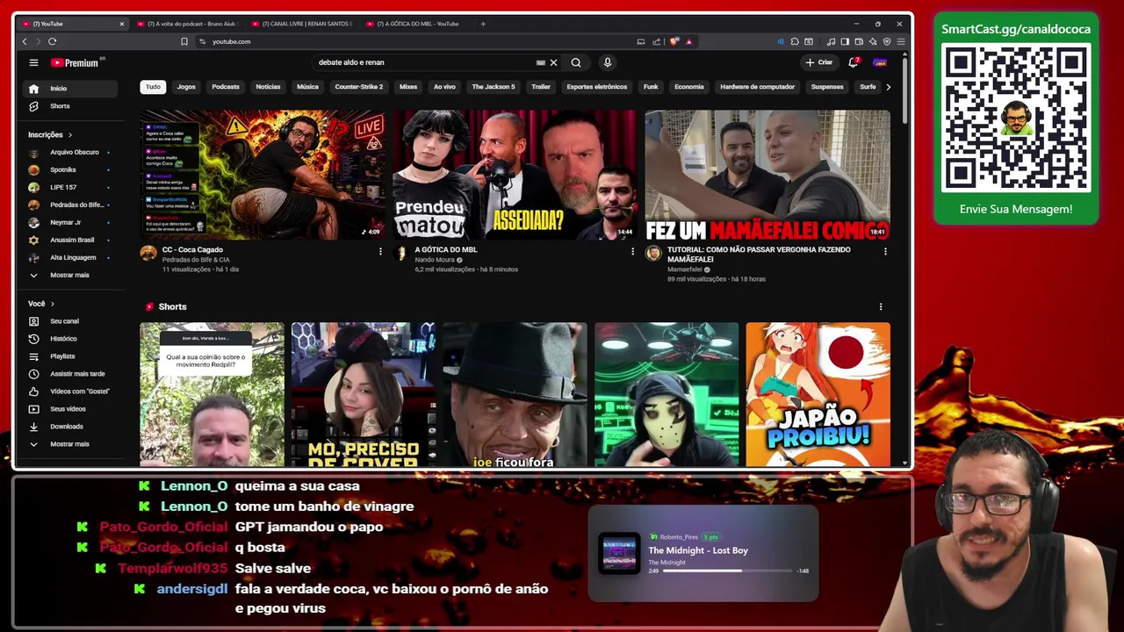Click the youtube.com address bar
The height and width of the screenshot is (632, 1124).
coord(413,41)
